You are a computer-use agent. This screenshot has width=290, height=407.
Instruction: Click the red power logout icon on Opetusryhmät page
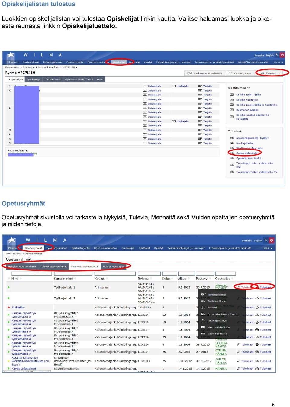tap(271, 240)
